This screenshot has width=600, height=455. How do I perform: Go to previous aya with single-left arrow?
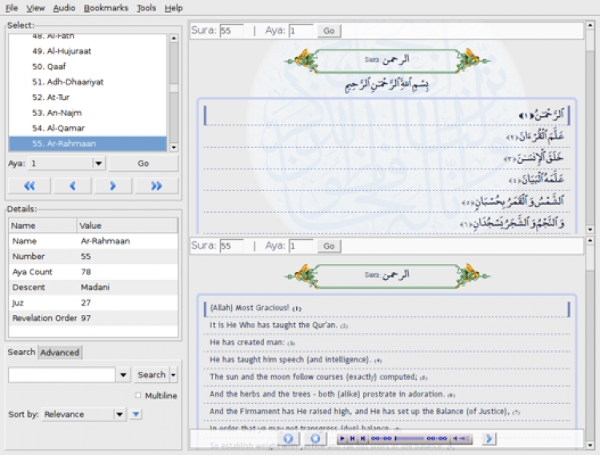73,186
